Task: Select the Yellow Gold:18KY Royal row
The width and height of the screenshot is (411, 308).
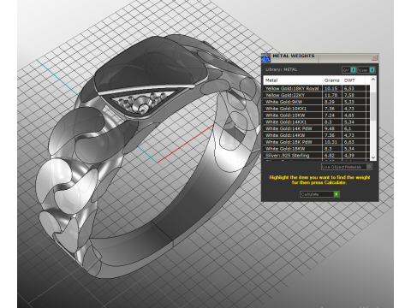Action: (x=316, y=88)
